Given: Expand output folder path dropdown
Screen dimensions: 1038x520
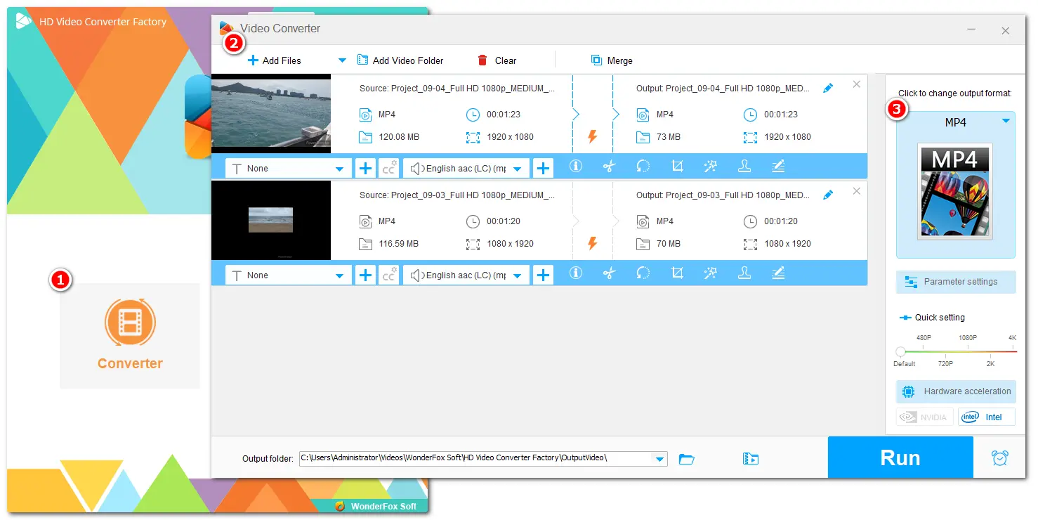Looking at the screenshot, I should pyautogui.click(x=660, y=459).
